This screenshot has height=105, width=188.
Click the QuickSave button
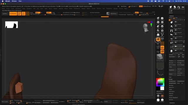(x=124, y=6)
